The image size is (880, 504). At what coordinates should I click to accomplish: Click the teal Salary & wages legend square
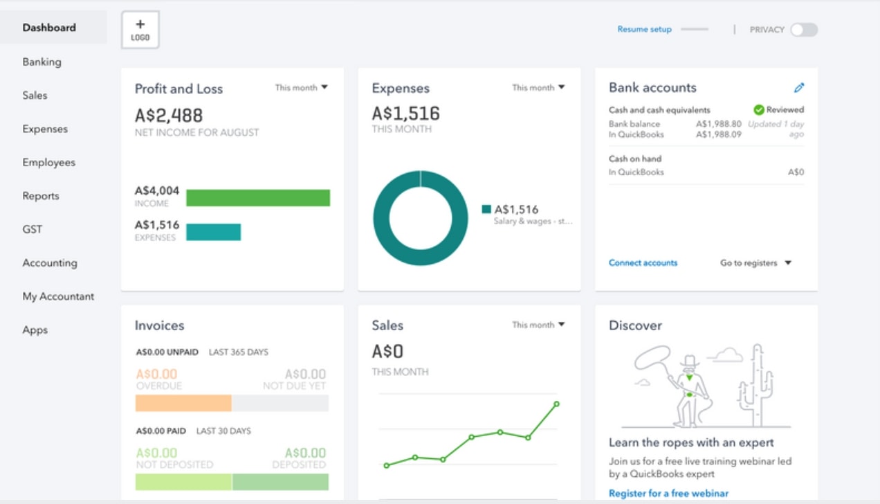click(x=486, y=209)
